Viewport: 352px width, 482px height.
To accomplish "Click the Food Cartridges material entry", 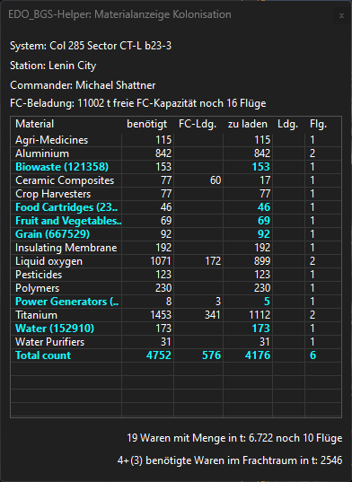I will (66, 207).
